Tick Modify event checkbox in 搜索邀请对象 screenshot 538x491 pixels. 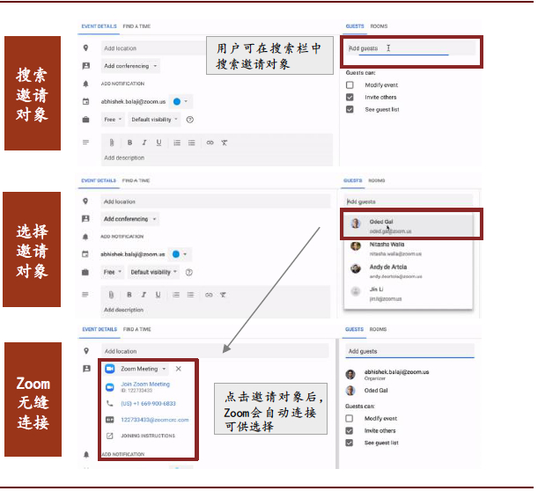(350, 84)
